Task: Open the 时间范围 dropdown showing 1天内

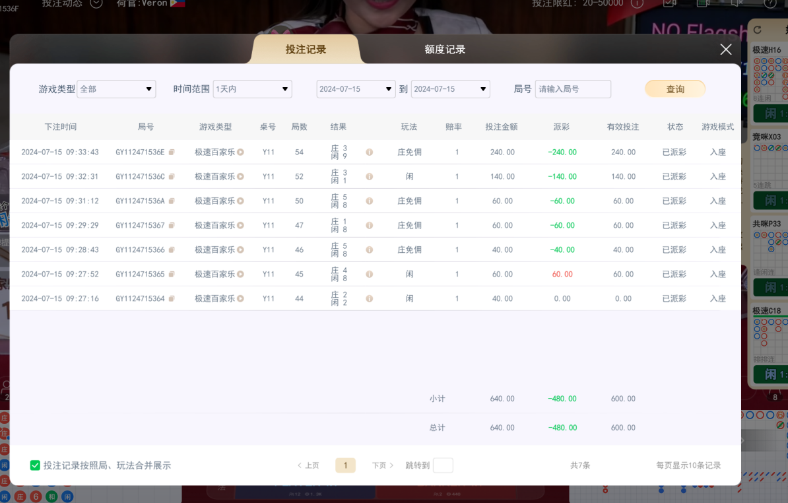Action: [x=252, y=88]
